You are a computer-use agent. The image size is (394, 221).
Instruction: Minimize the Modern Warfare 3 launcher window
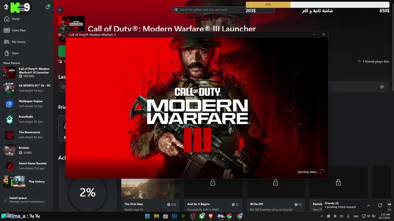[314, 35]
